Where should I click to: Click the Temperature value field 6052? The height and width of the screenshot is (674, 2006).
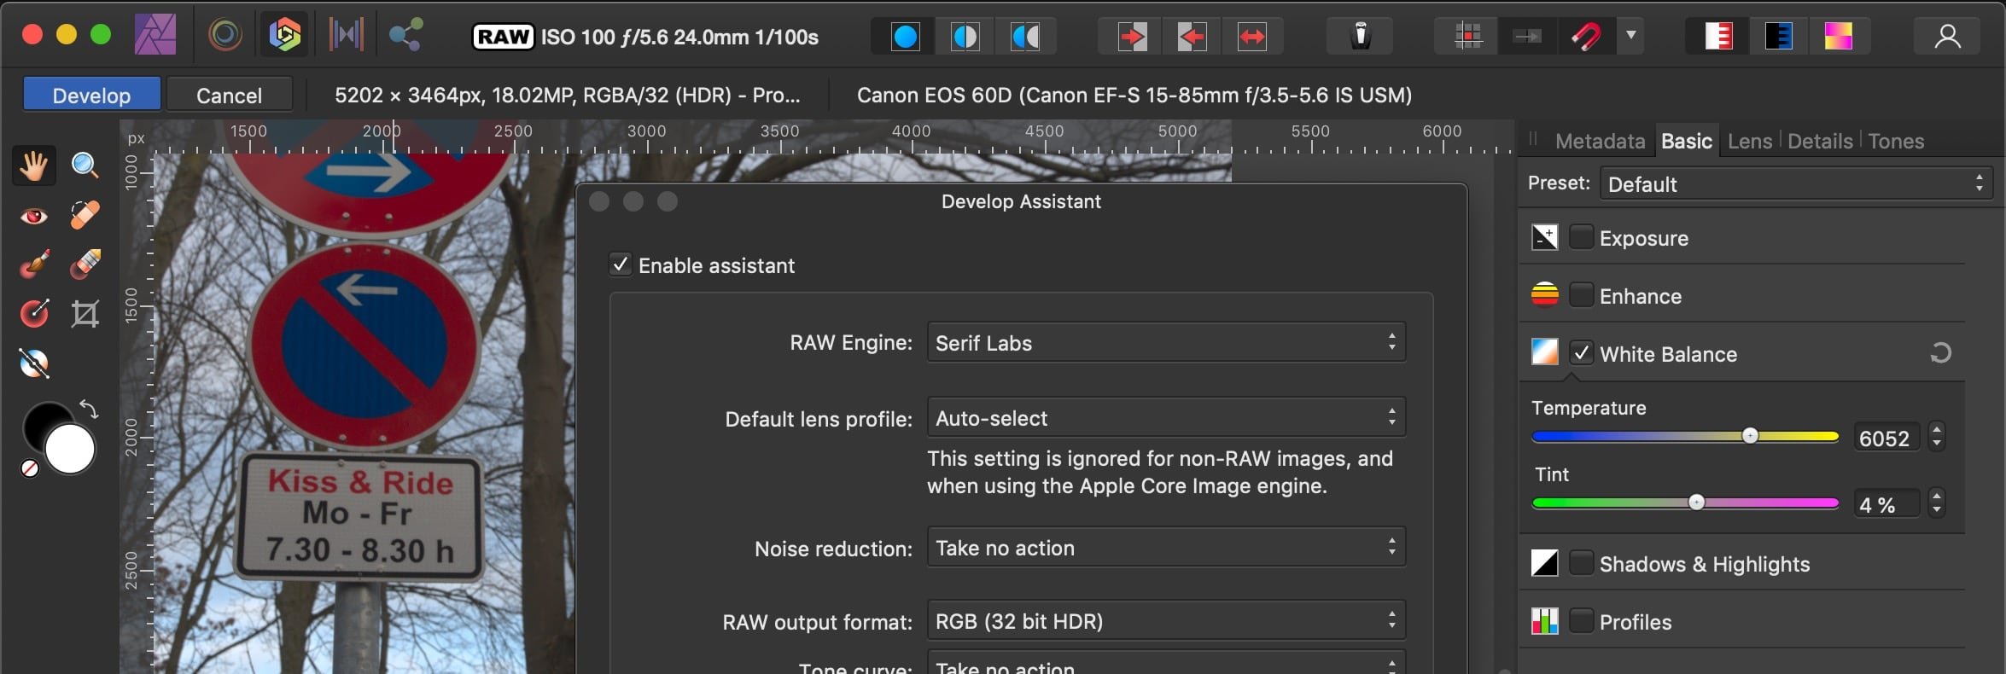point(1885,438)
